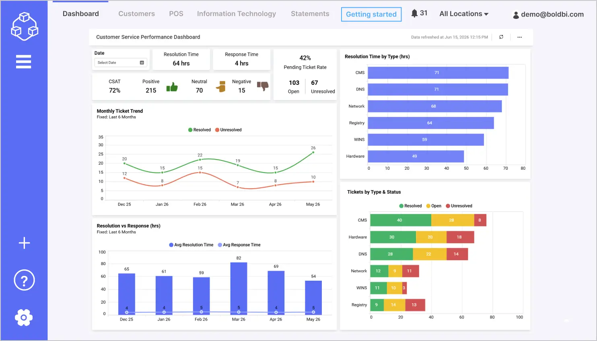Go to the POS tab
The height and width of the screenshot is (341, 597).
coord(176,14)
